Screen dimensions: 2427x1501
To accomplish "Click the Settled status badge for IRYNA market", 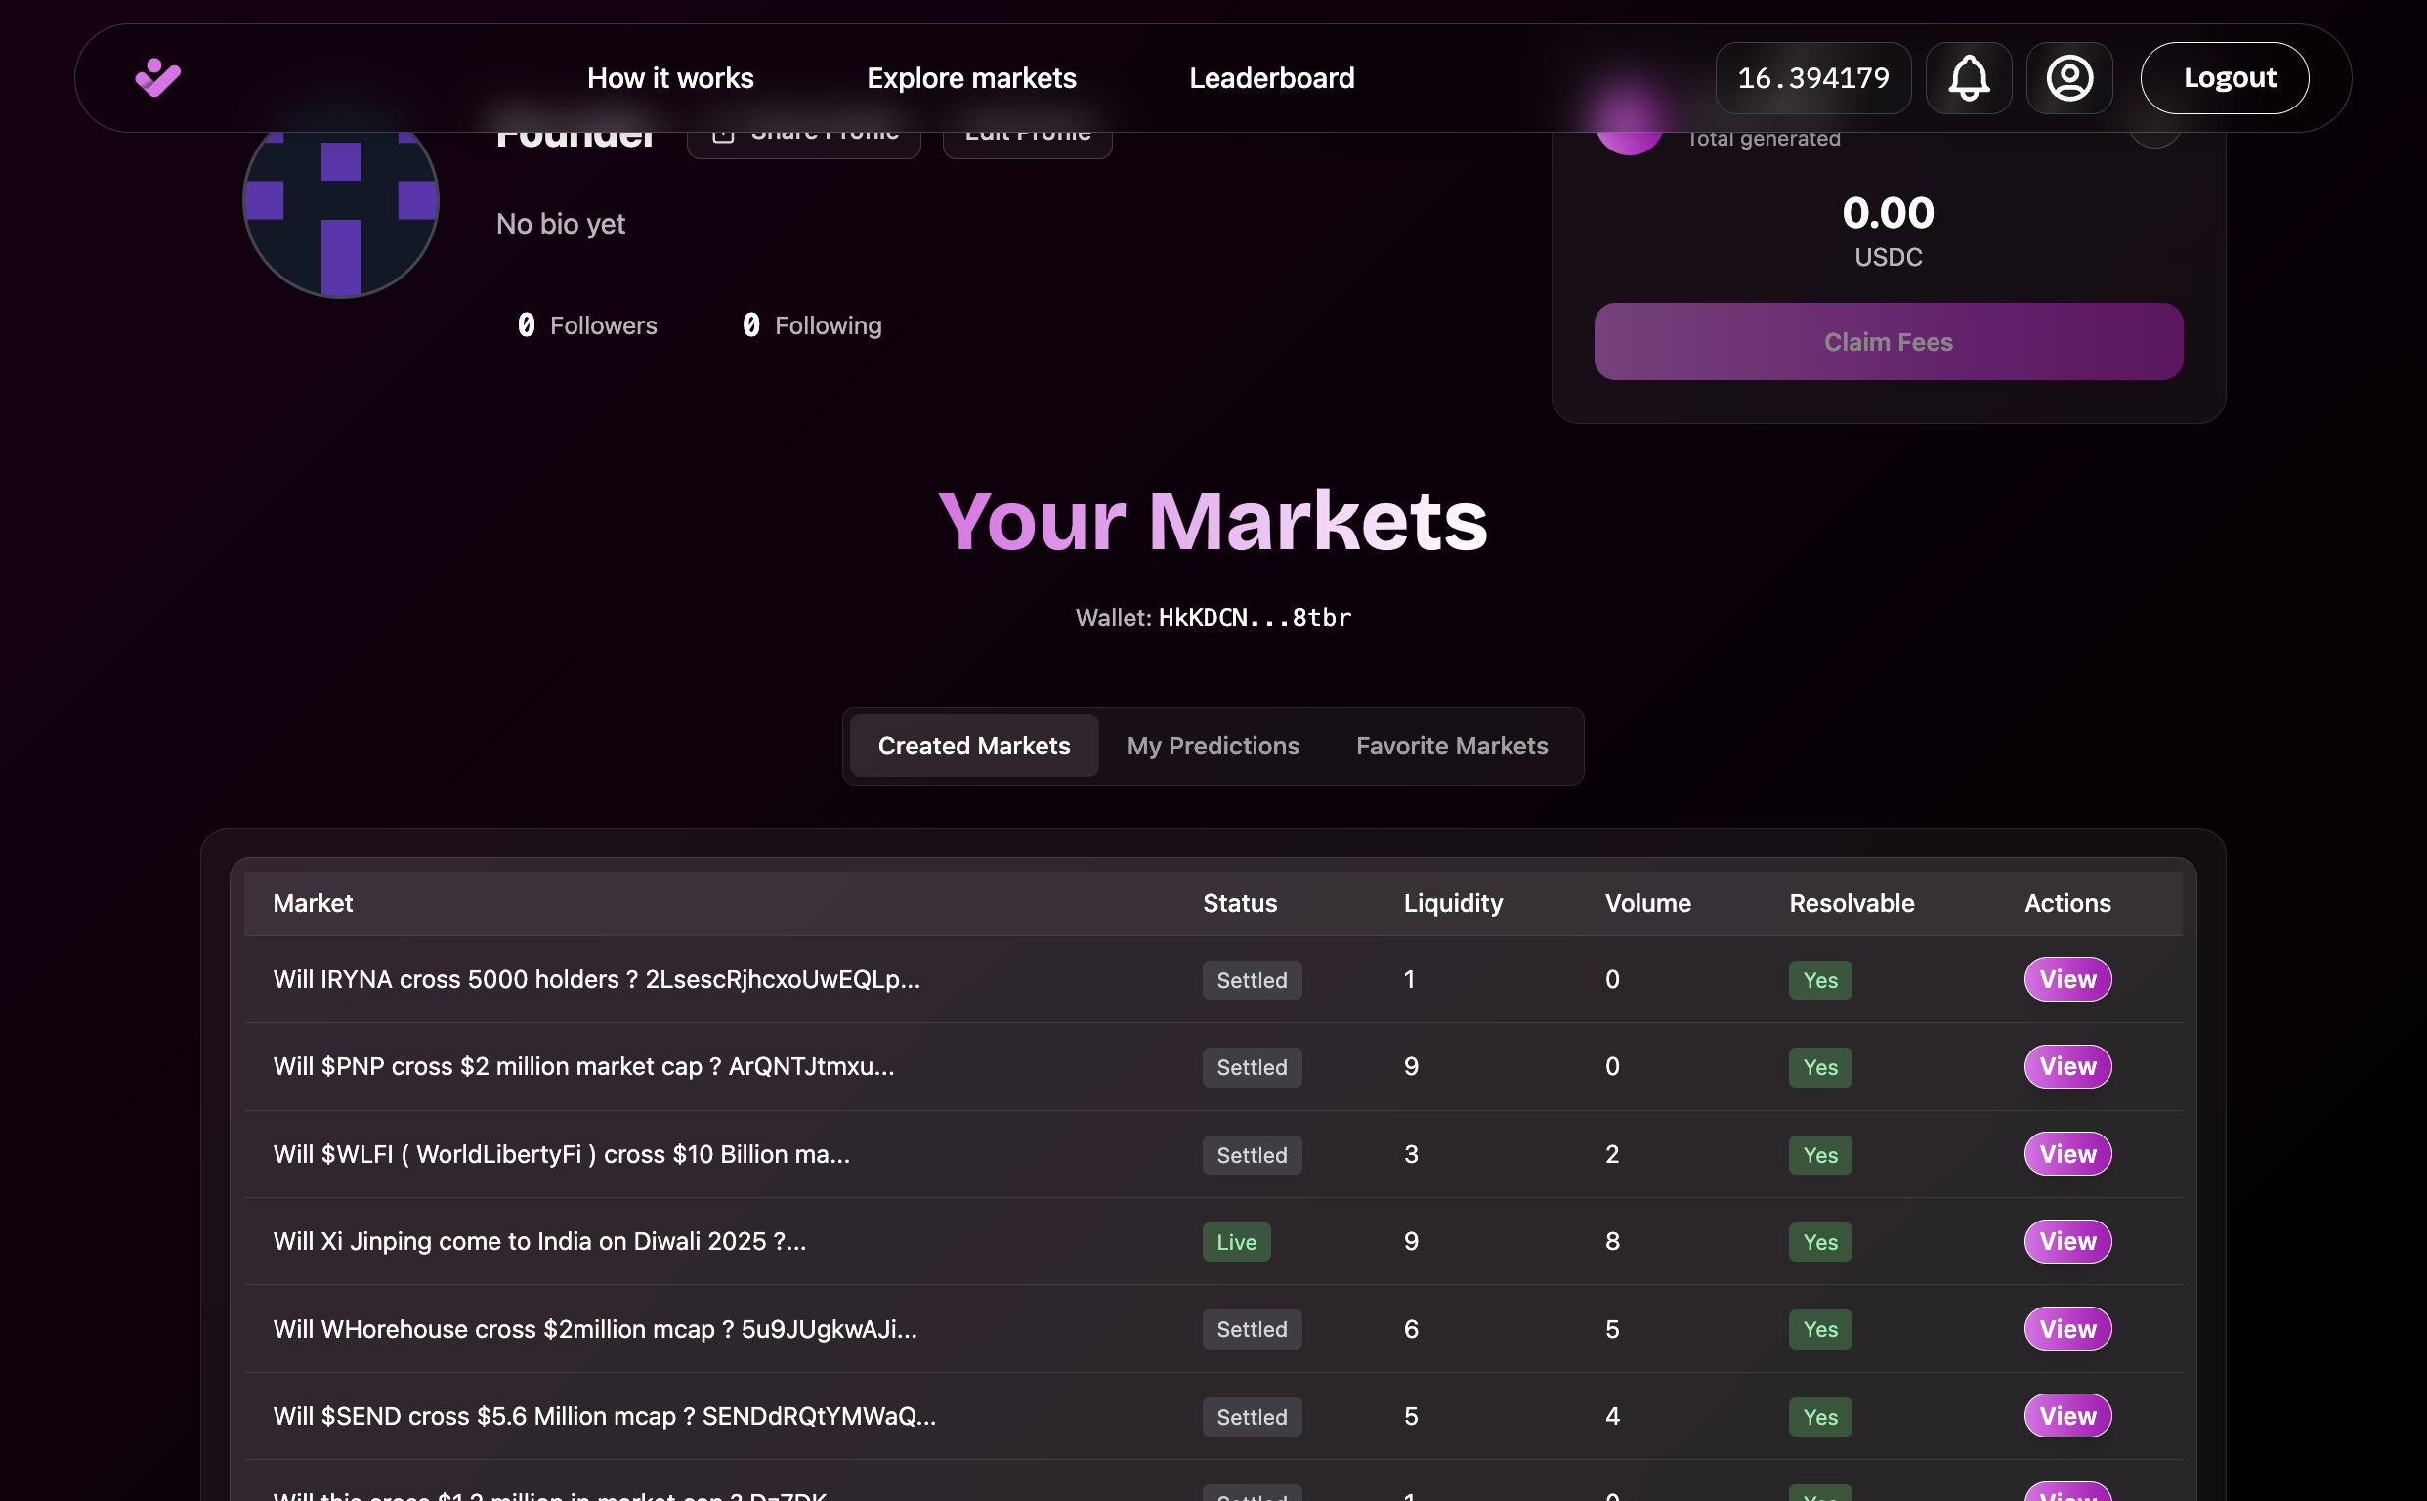I will (x=1252, y=980).
